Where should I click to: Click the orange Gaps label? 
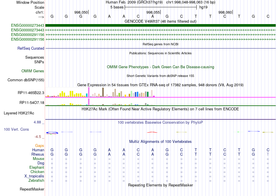[40, 145]
